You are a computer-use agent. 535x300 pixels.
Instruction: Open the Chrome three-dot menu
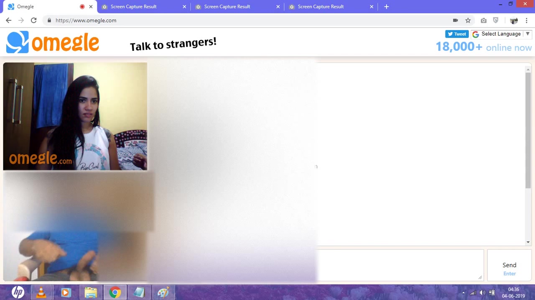[x=527, y=20]
